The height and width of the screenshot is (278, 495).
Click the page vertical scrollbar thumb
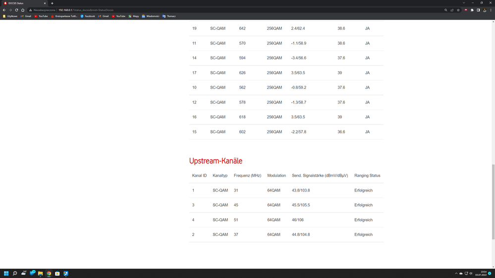493,202
